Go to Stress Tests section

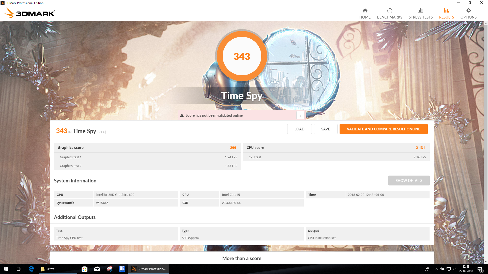pos(420,13)
